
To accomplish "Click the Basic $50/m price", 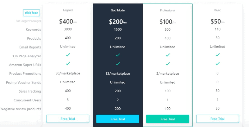I will pos(218,22).
